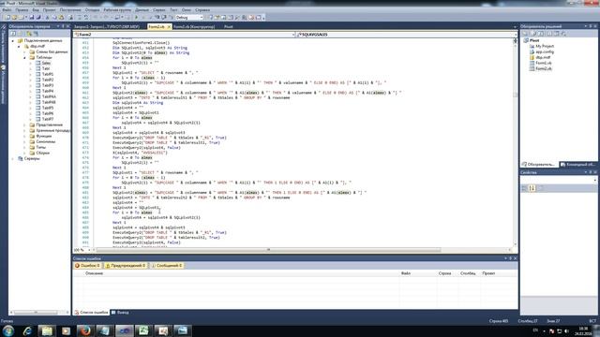Open Windows Explorer folder icon on taskbar
The image size is (600, 337).
(x=47, y=330)
